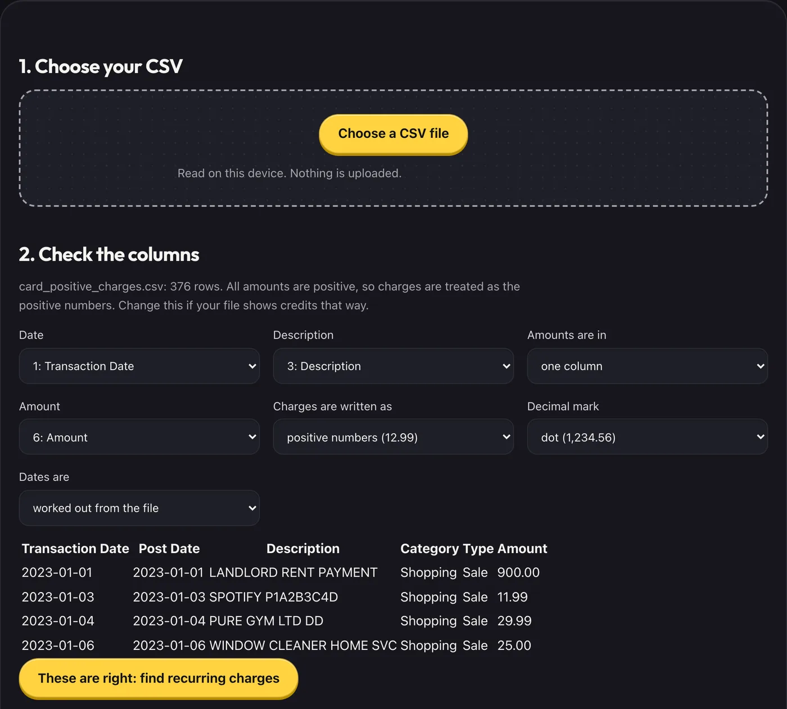Click the '1. Choose your CSV' heading
This screenshot has height=709, width=787.
click(101, 66)
